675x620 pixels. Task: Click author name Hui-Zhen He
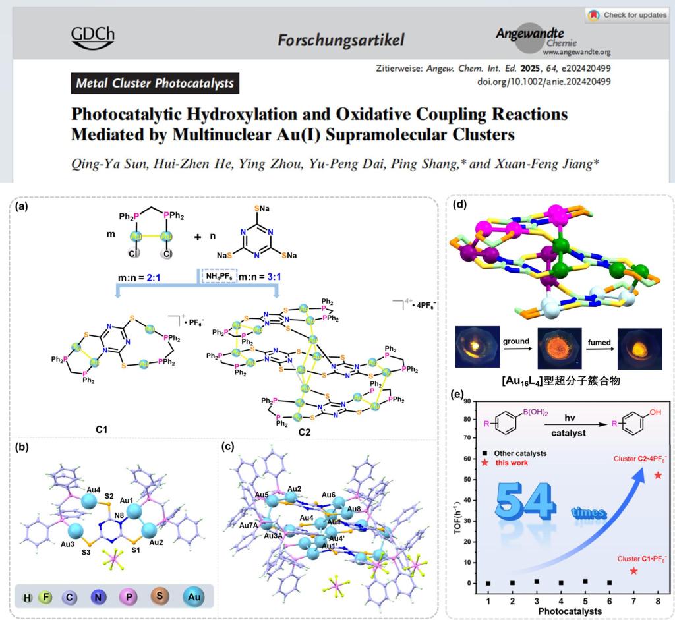[194, 164]
